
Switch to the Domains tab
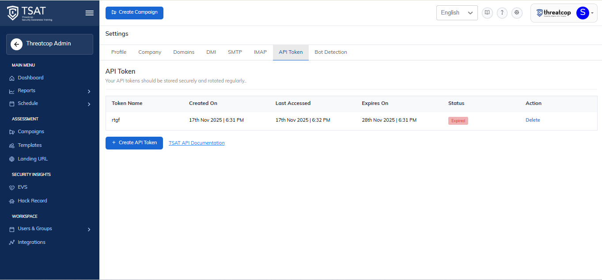[x=184, y=52]
